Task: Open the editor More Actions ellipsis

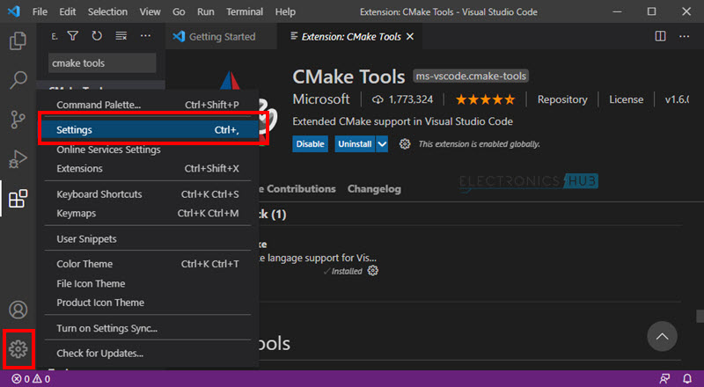Action: (x=686, y=36)
